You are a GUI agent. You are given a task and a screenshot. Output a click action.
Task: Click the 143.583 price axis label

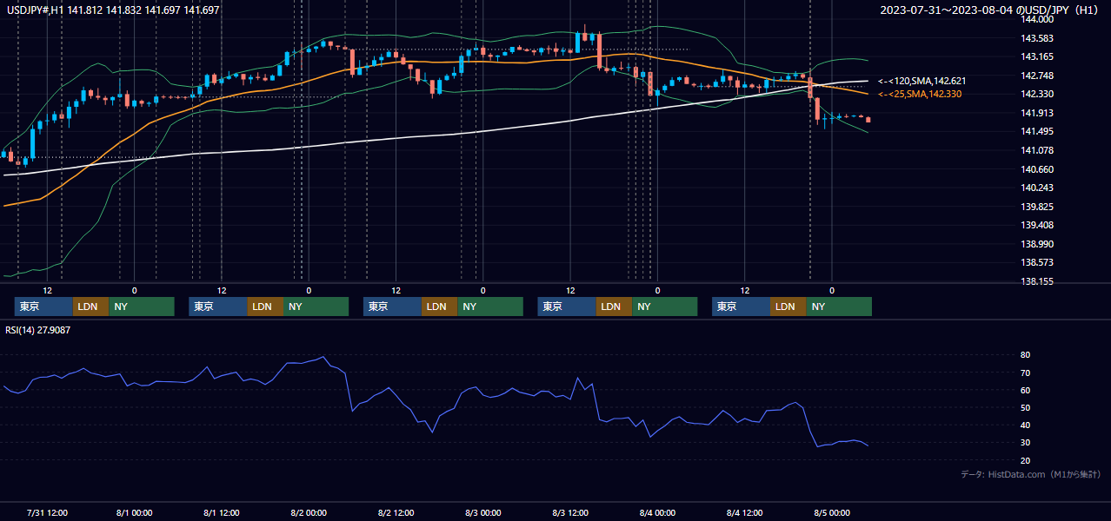click(x=1037, y=38)
